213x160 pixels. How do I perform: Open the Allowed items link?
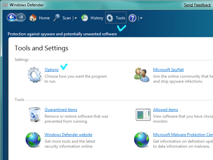(165, 110)
